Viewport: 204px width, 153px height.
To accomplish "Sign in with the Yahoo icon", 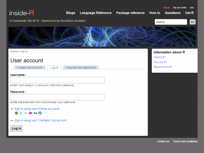I will pyautogui.click(x=30, y=113).
